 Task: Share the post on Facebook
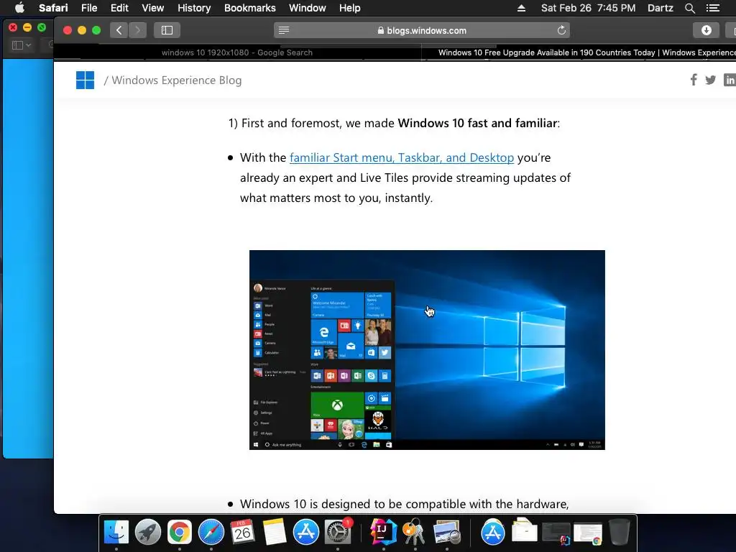694,80
